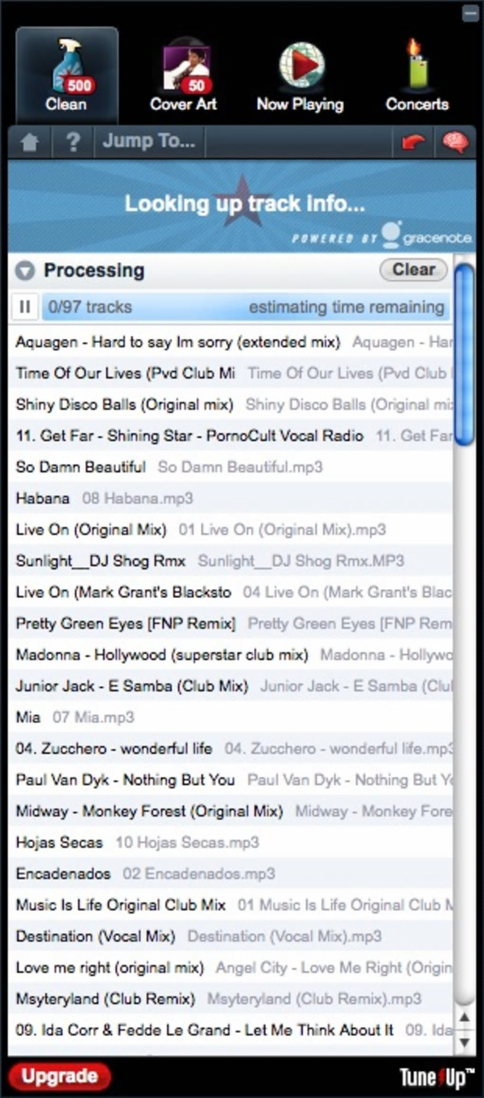
Task: Select the 'Habana' track row
Action: [x=230, y=499]
